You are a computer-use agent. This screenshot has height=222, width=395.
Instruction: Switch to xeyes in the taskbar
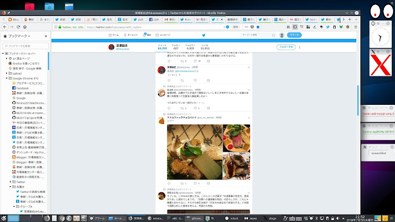[x=251, y=218]
